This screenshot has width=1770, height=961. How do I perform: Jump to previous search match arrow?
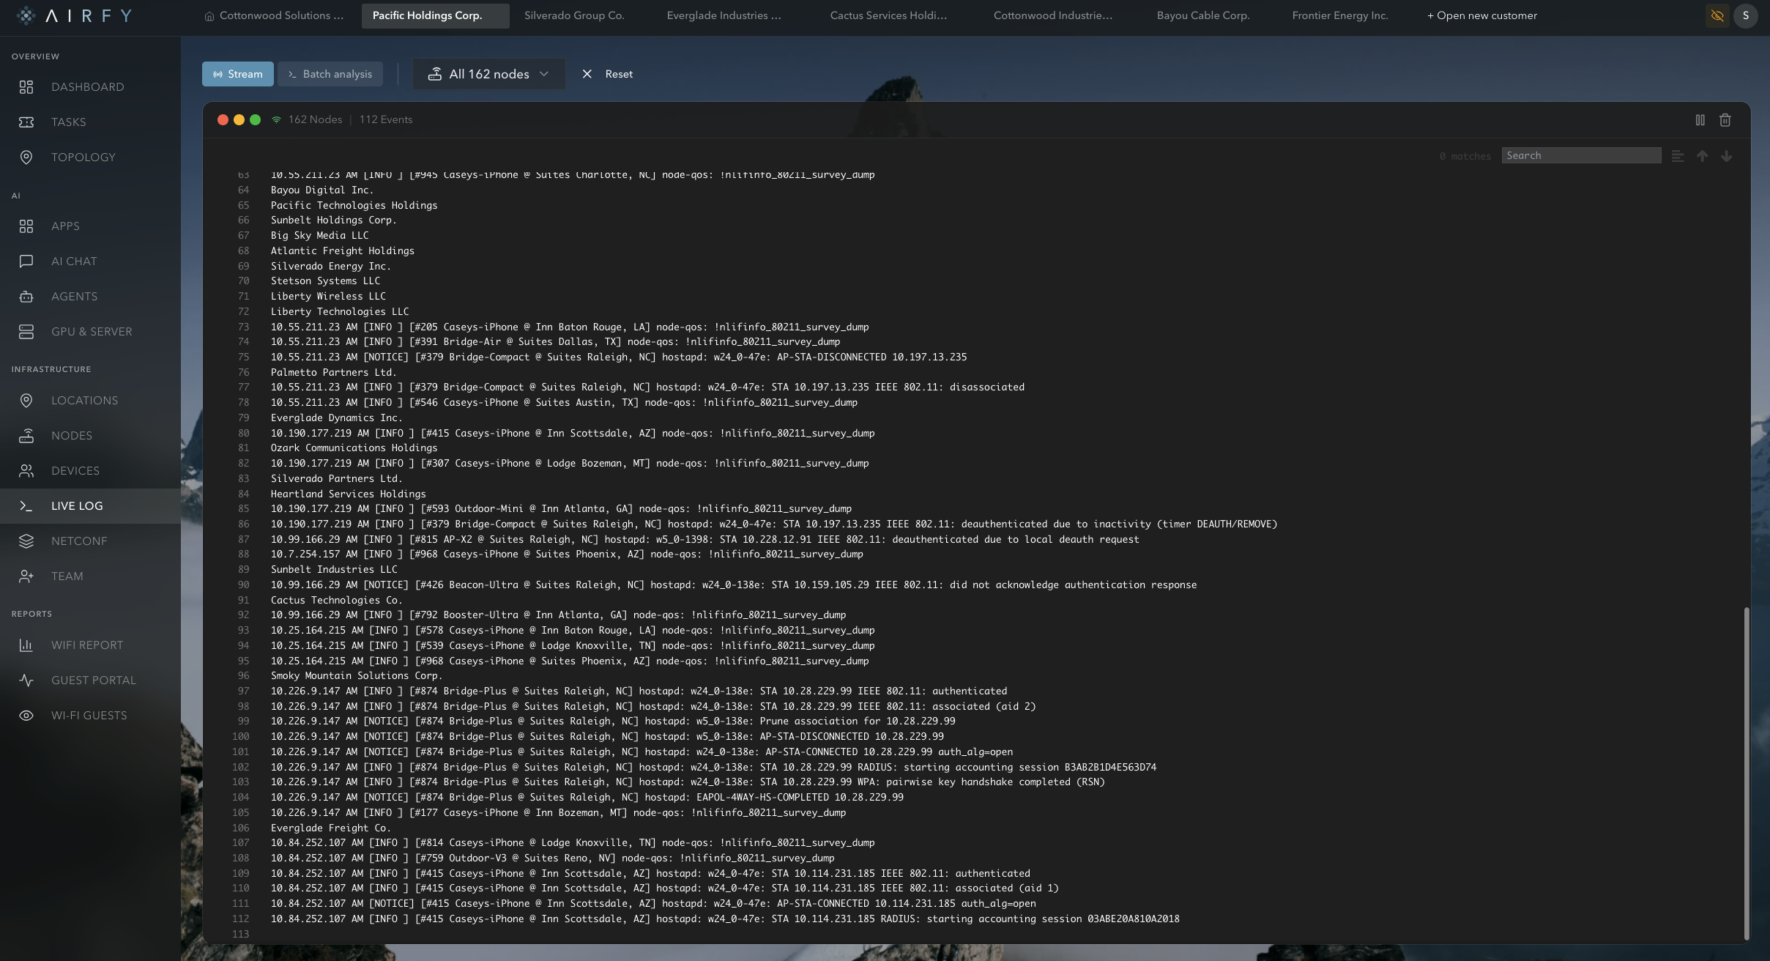click(x=1702, y=156)
